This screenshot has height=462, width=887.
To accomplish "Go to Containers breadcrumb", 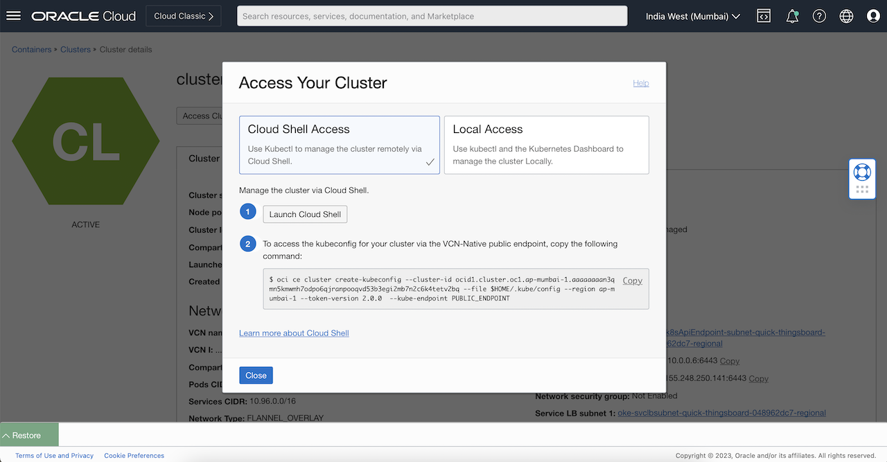I will point(31,50).
